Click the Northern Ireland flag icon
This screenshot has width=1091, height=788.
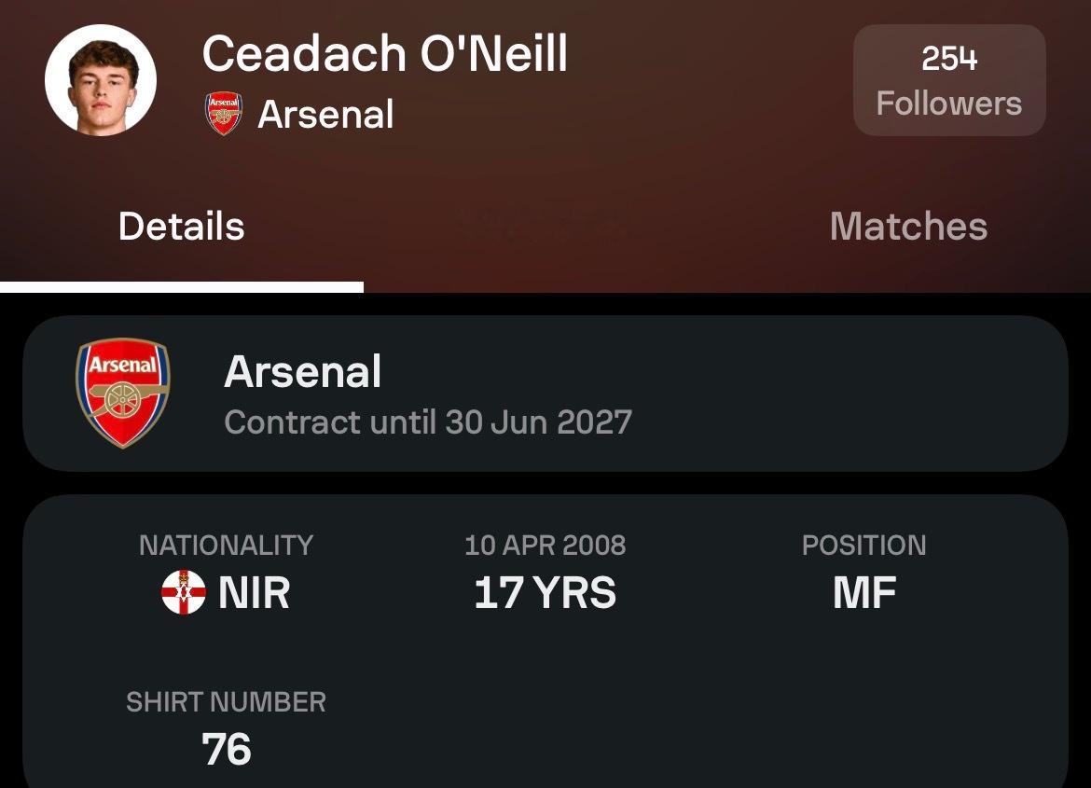click(183, 593)
